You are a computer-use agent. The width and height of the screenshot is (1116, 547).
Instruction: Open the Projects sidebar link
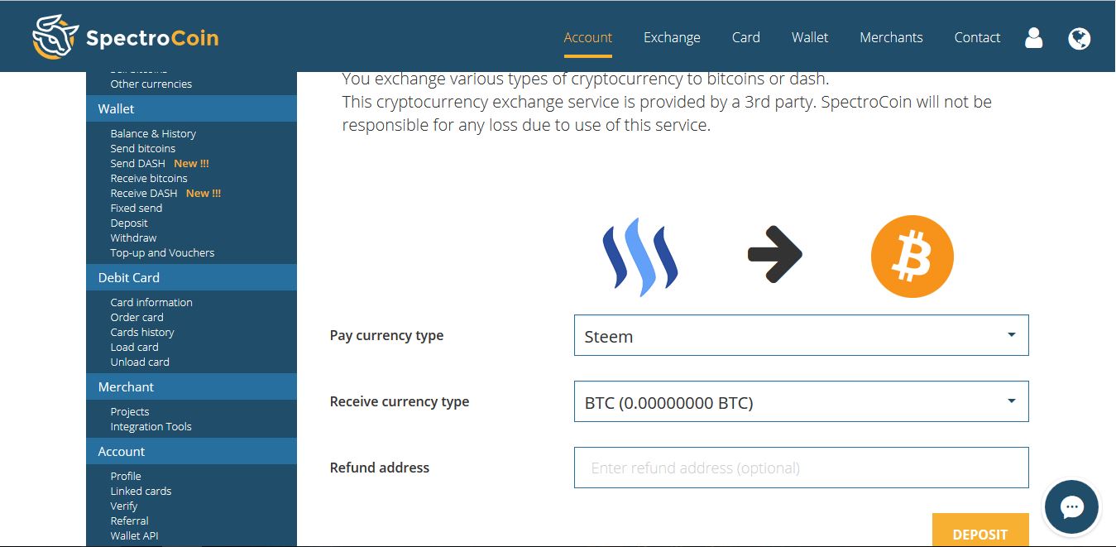point(130,411)
